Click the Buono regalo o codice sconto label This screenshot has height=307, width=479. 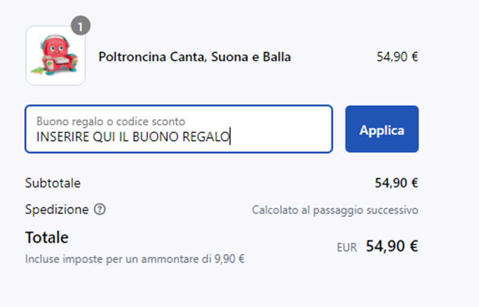click(111, 121)
